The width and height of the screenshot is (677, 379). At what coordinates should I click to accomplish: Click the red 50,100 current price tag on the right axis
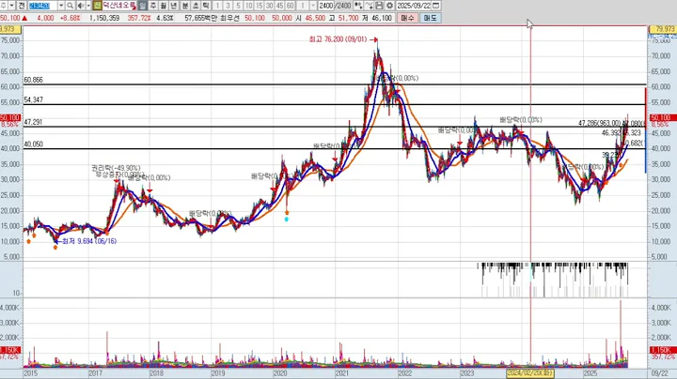pyautogui.click(x=661, y=117)
